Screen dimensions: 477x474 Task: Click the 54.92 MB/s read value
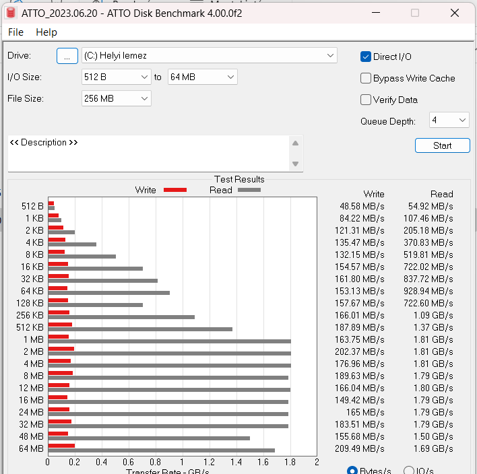point(431,206)
